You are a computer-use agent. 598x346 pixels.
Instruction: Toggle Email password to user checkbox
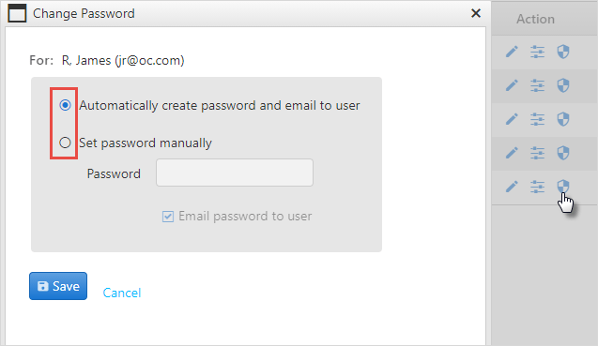pos(168,217)
